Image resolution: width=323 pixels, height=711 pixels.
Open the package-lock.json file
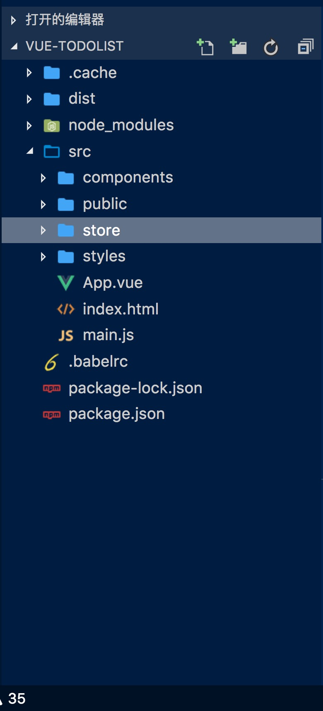pos(135,388)
